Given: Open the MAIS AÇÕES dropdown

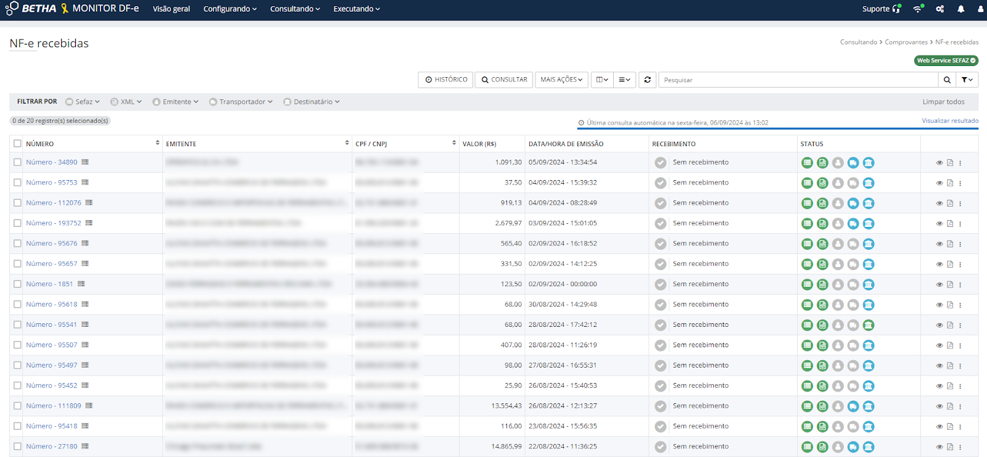Looking at the screenshot, I should [x=561, y=80].
